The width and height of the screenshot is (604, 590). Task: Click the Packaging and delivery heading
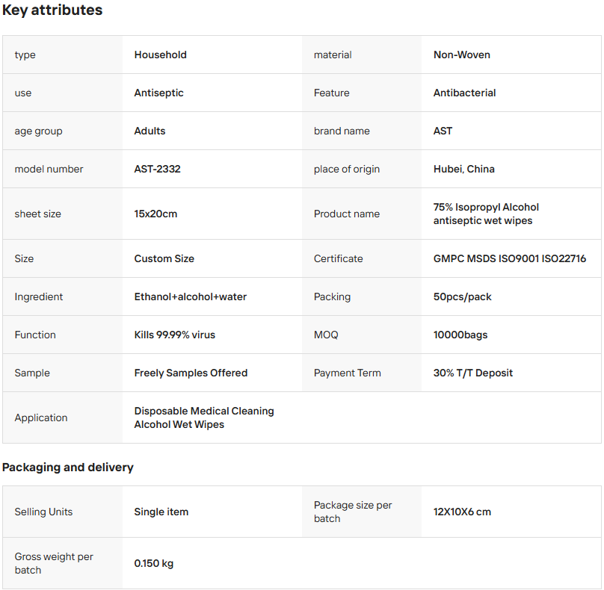tap(68, 468)
